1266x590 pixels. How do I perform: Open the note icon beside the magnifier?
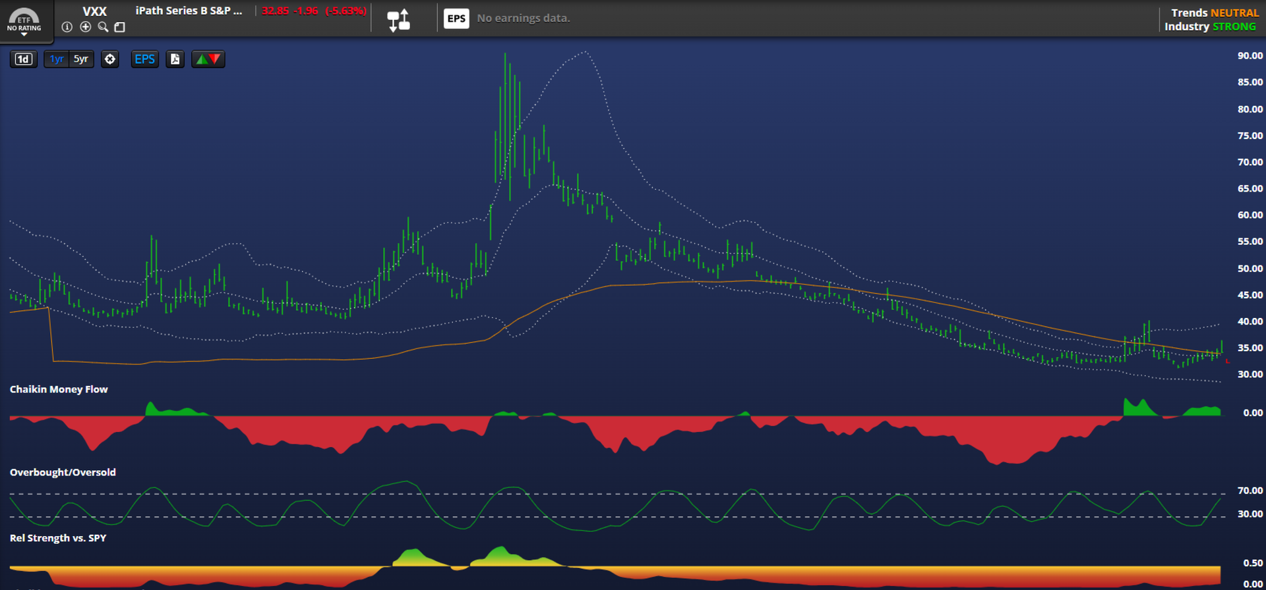pos(119,27)
